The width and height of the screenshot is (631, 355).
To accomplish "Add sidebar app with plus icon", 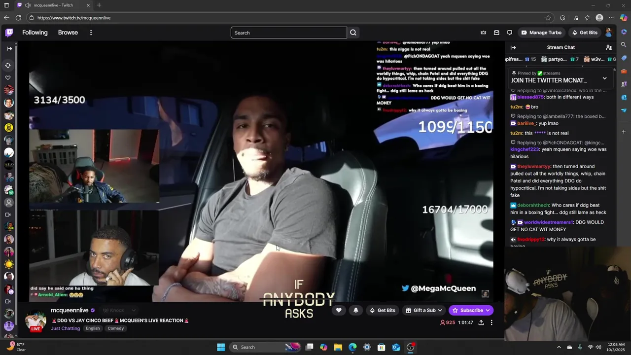I will pos(624,132).
